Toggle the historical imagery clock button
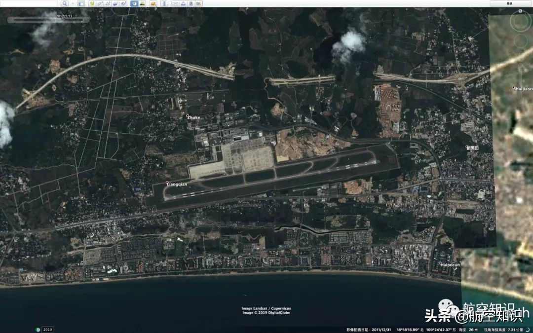 pos(134,3)
